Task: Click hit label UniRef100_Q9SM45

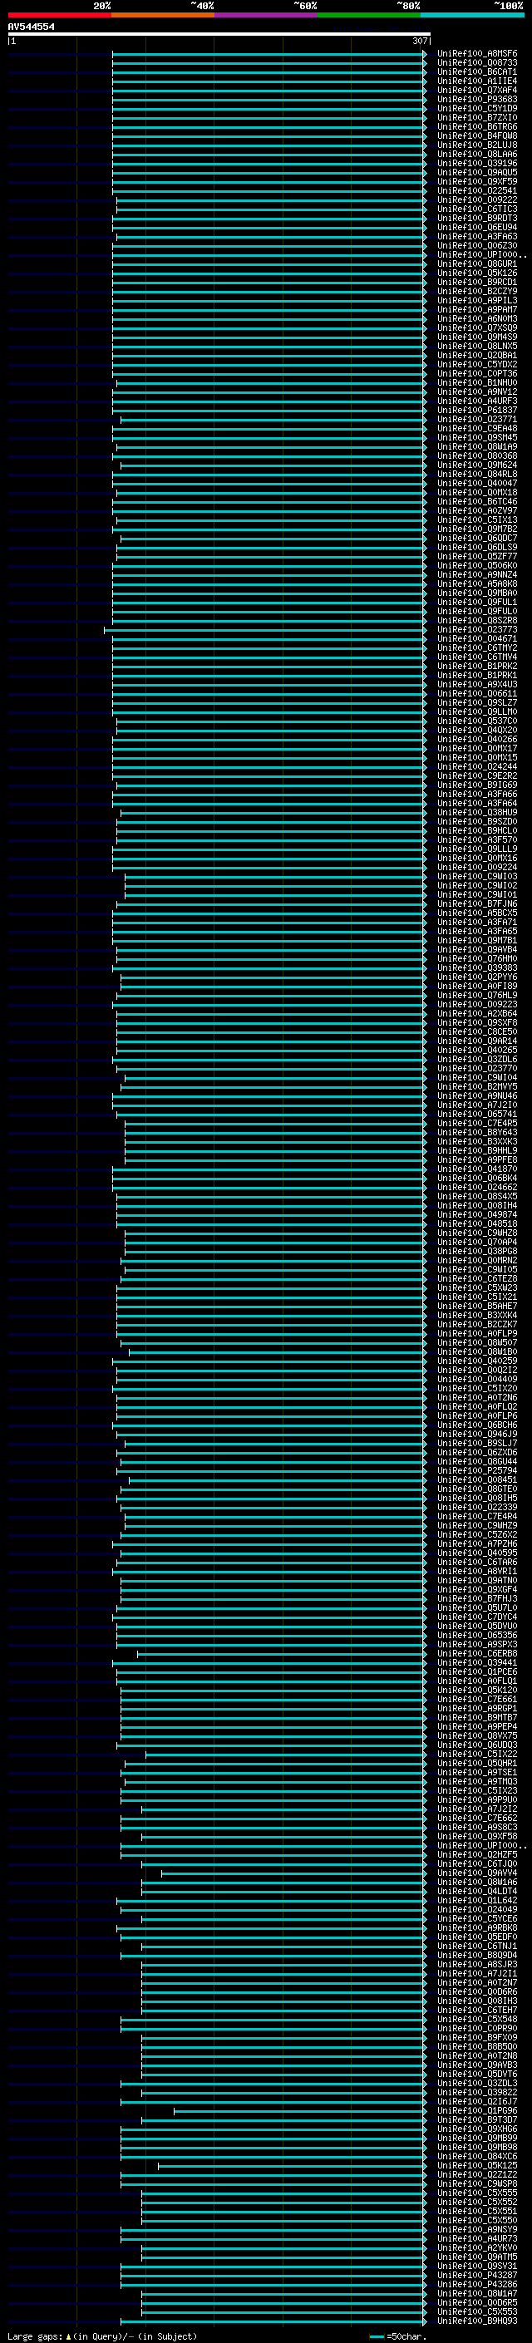Action: pos(477,438)
